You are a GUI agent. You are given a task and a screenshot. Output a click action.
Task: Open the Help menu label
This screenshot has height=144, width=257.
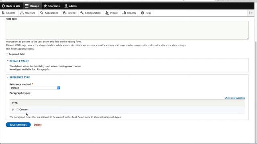pyautogui.click(x=148, y=13)
